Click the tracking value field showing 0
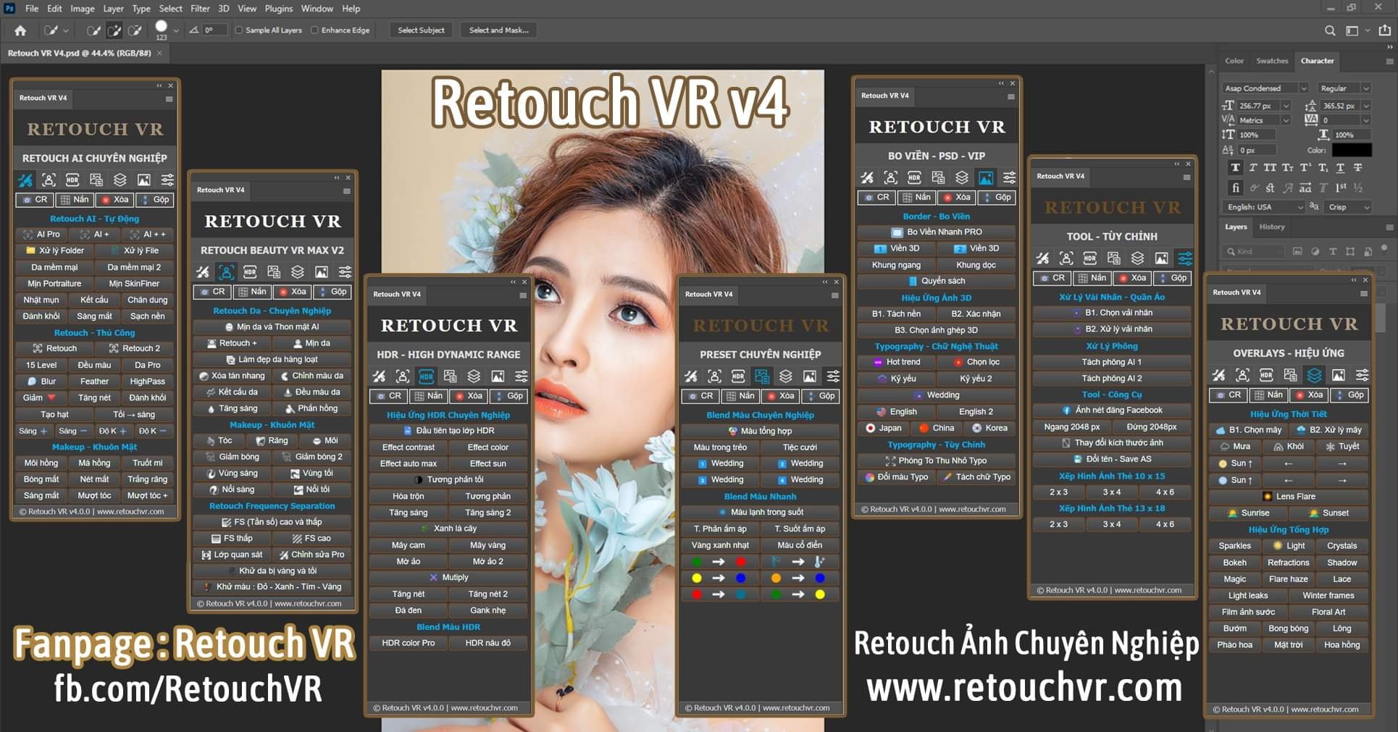The height and width of the screenshot is (732, 1398). click(1342, 120)
